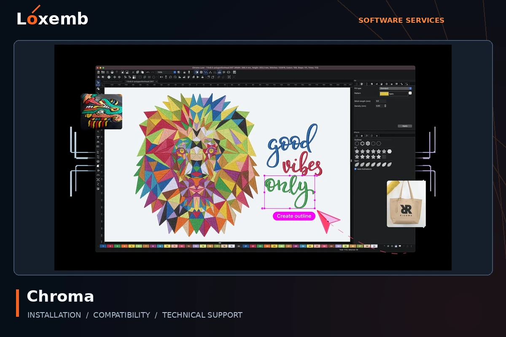Viewport: 506px width, 337px height.
Task: Select white color 39 in palette
Action: 374,246
